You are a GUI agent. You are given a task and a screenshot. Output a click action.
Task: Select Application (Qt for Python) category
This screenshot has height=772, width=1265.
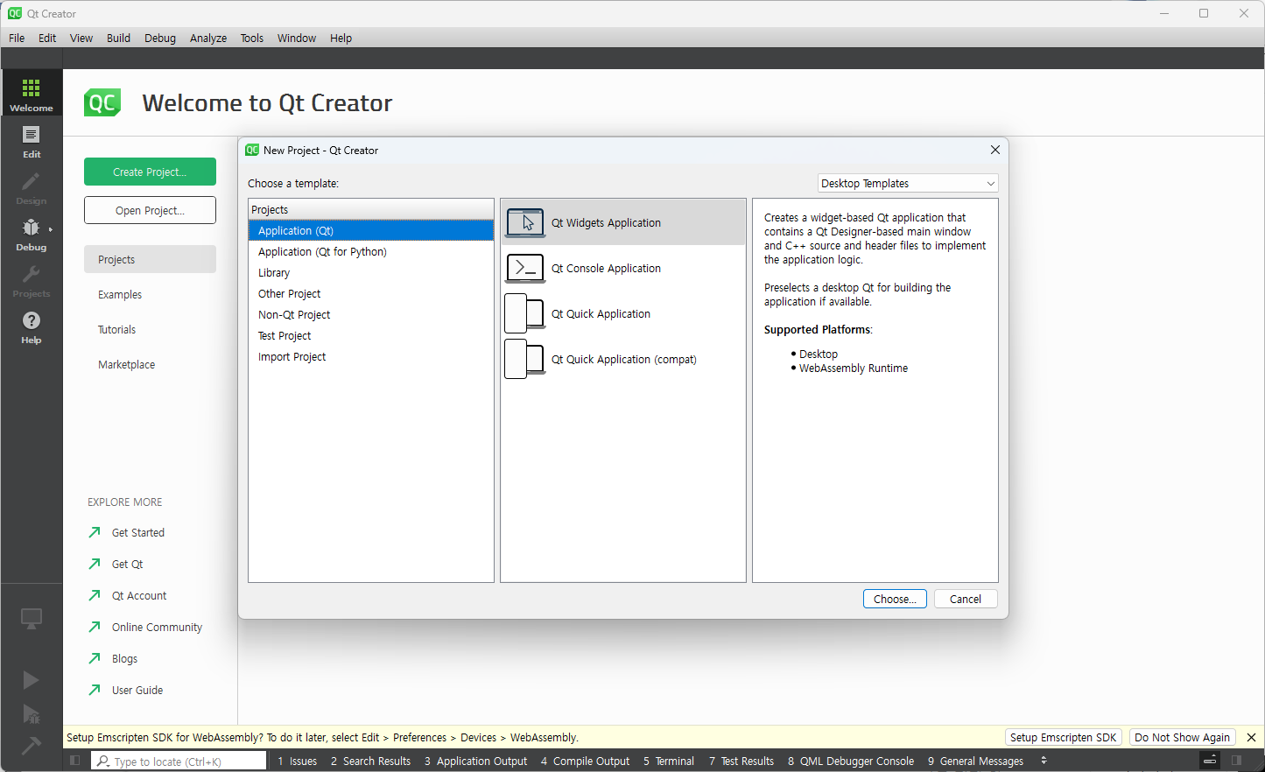point(371,251)
